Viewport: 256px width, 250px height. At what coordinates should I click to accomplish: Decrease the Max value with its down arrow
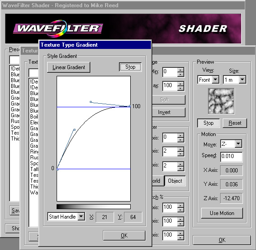point(181,88)
